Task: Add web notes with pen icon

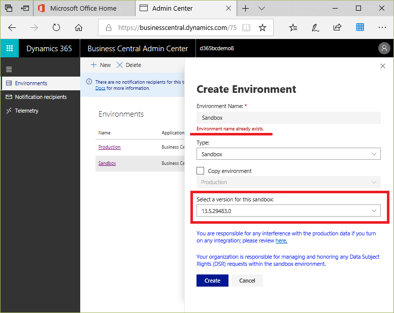Action: pos(315,27)
